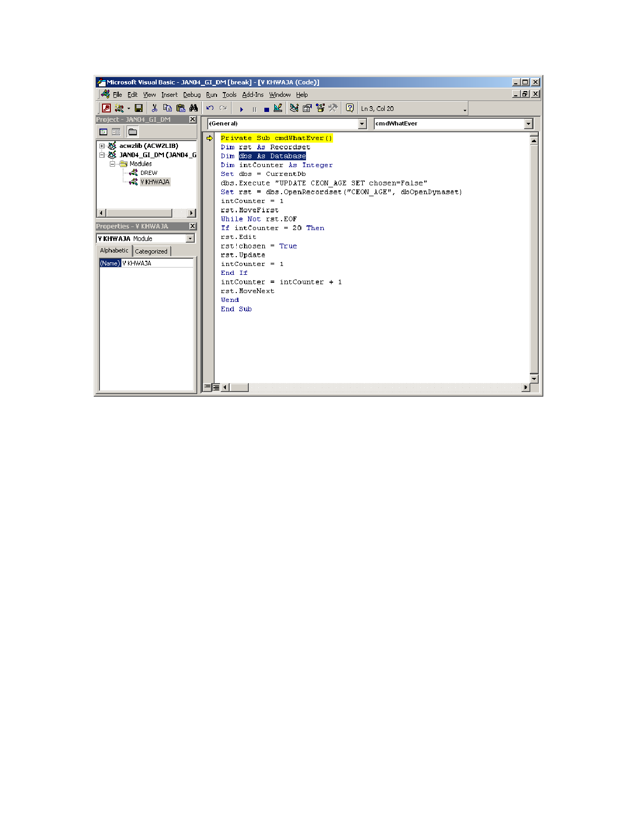Select acwzlib (ACWZLIB) in project tree
The width and height of the screenshot is (637, 824).
[x=148, y=146]
